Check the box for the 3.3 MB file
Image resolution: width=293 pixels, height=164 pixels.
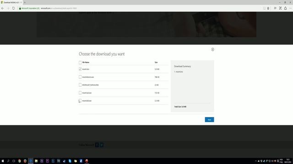80,101
